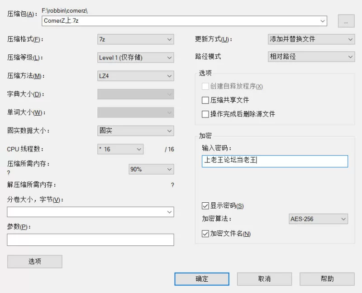Open the 更新方式 dropdown 添加并替换文件

coord(311,39)
